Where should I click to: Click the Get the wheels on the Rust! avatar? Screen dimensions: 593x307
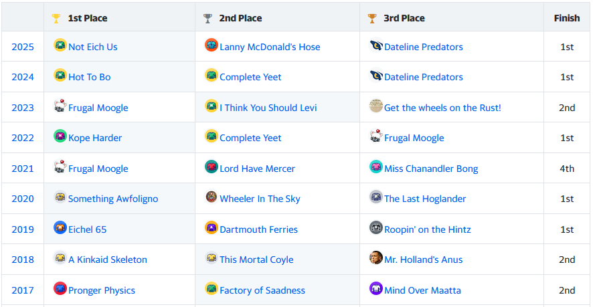376,106
